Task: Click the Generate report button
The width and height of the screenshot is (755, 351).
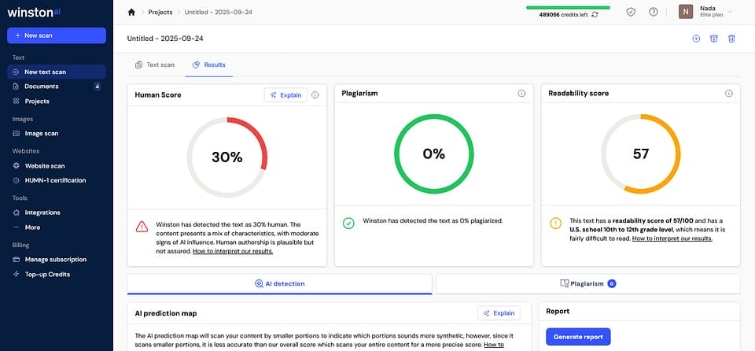Action: click(578, 337)
